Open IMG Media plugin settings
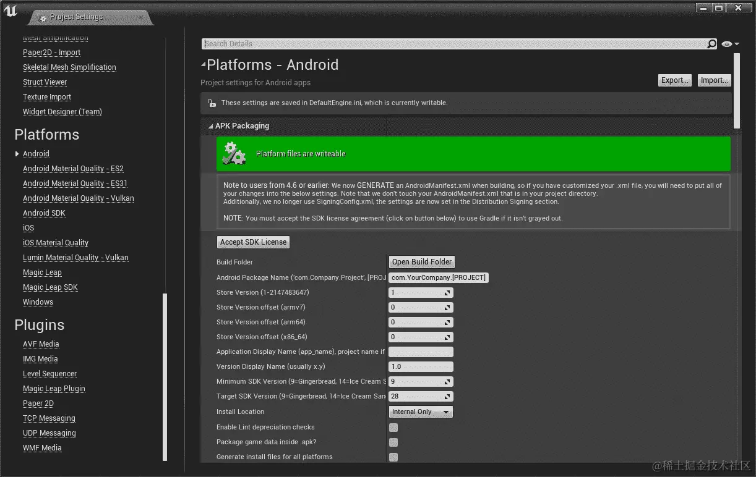The image size is (756, 477). (x=40, y=359)
